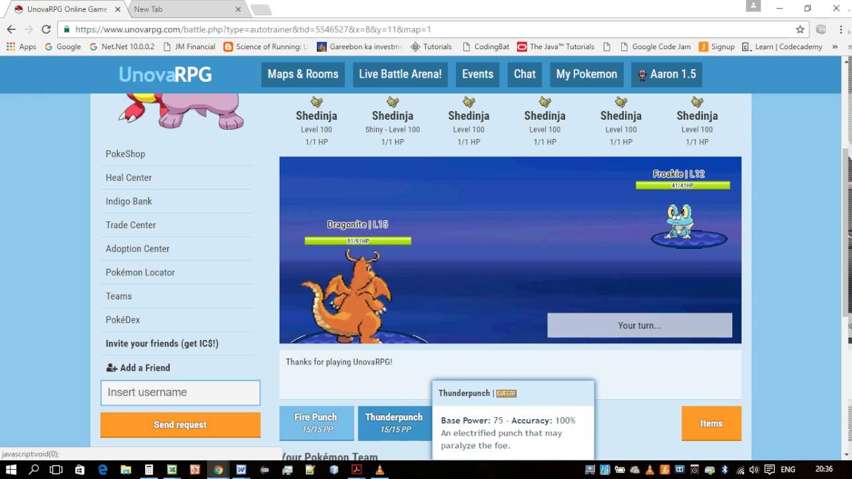Click the Send request button

(x=180, y=424)
